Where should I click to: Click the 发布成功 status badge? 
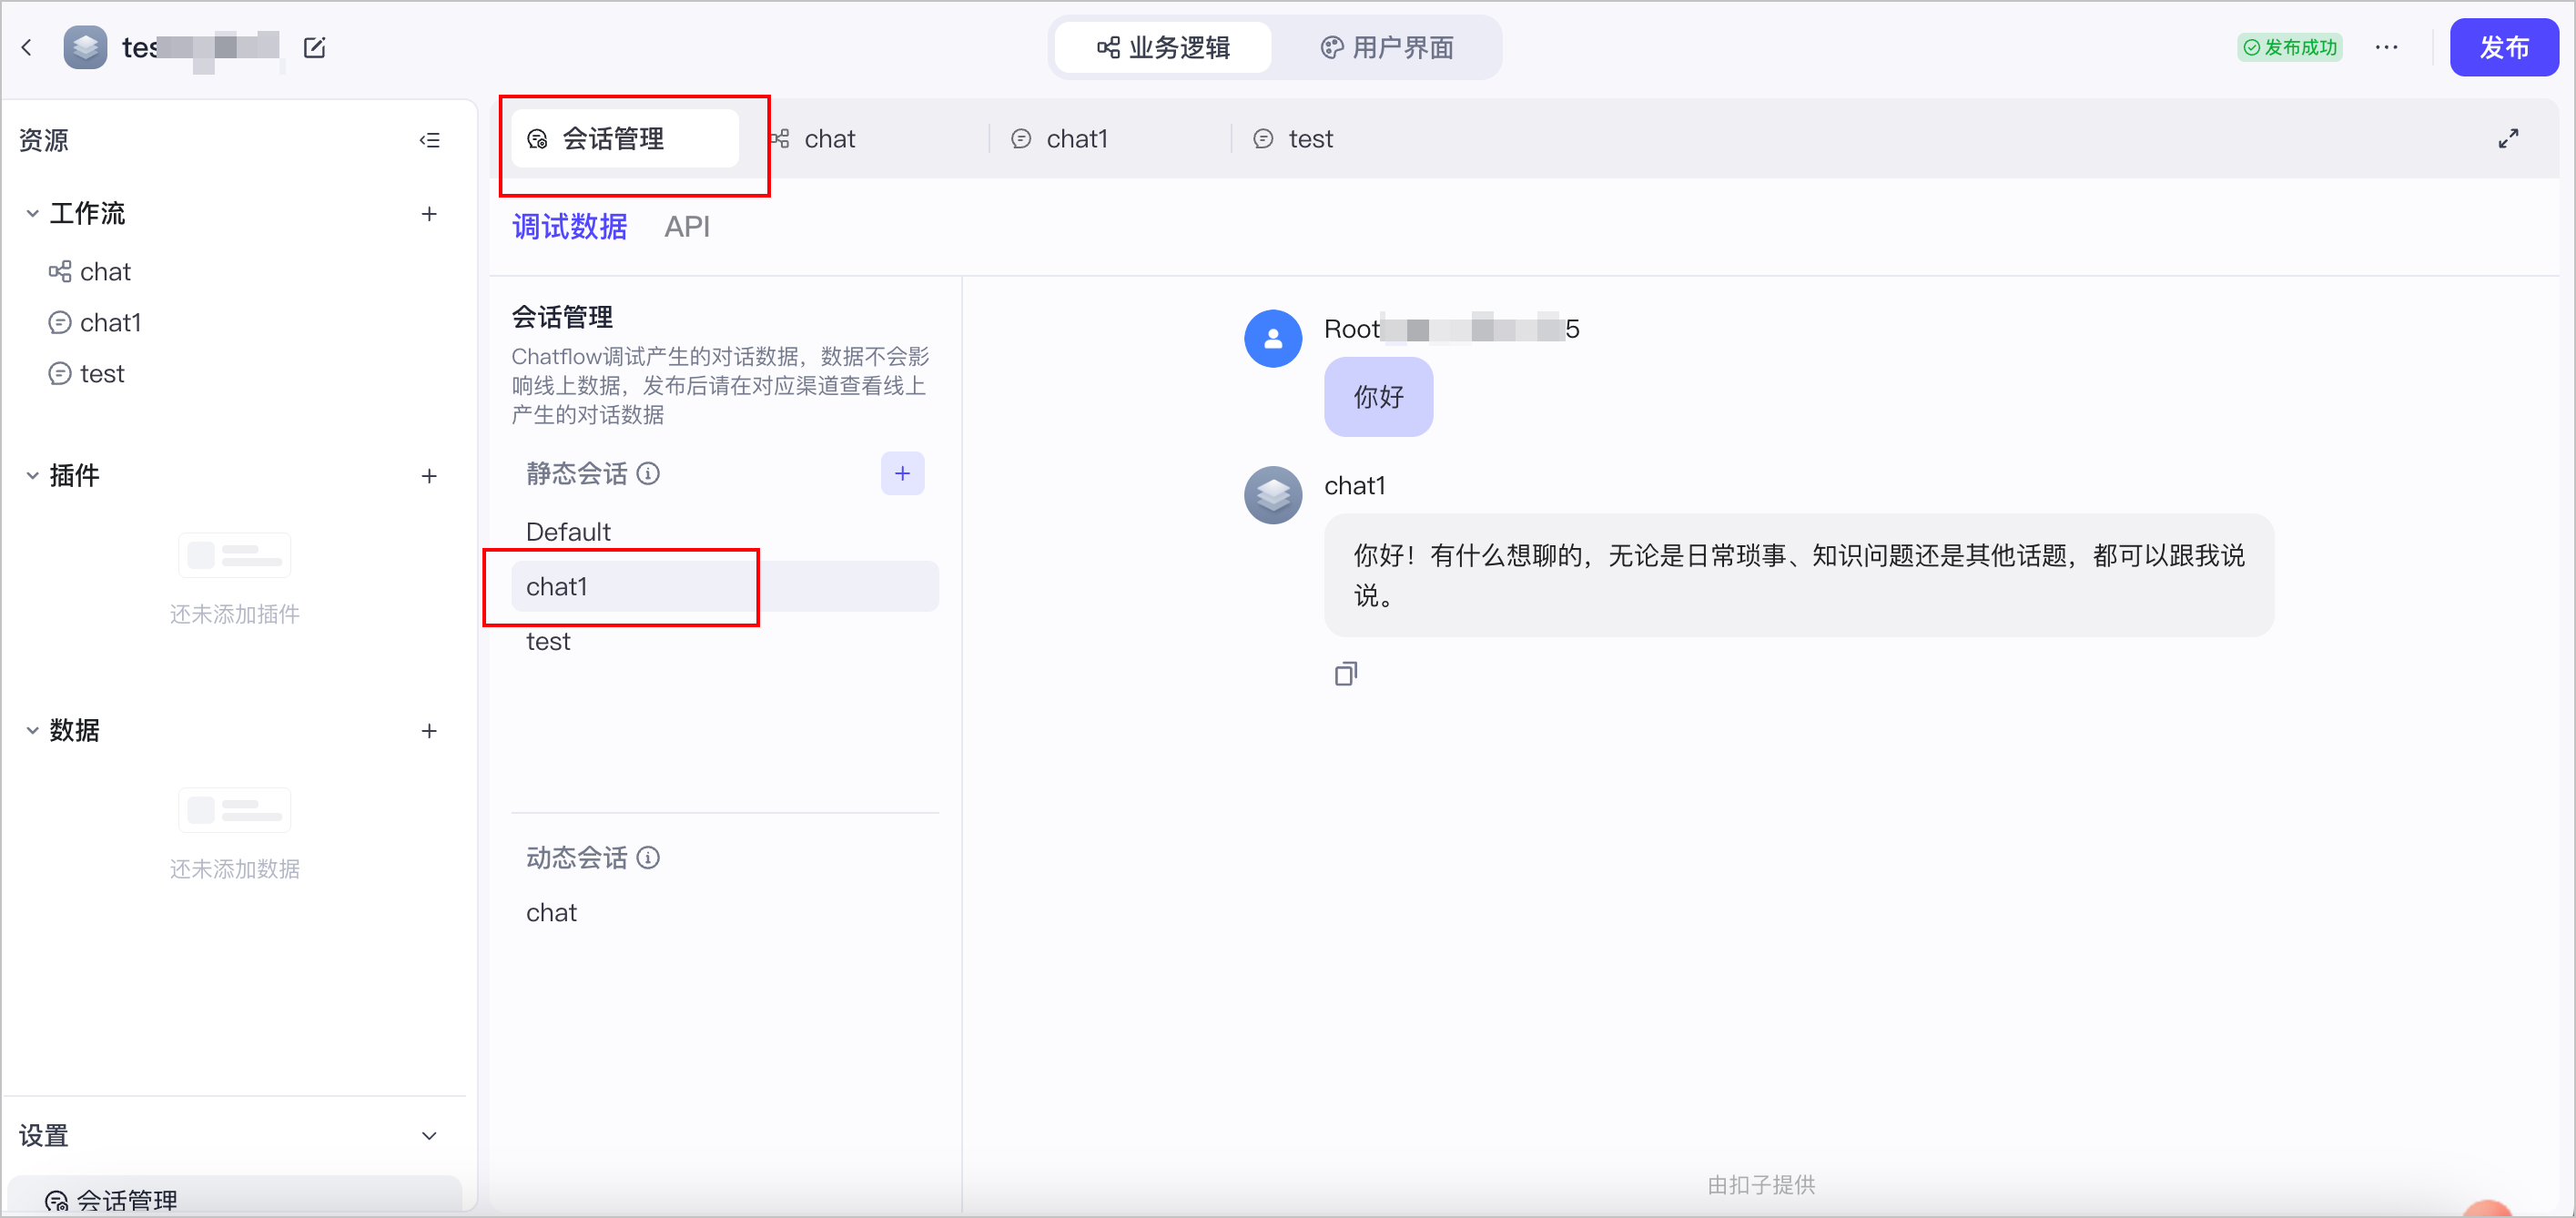pyautogui.click(x=2289, y=47)
